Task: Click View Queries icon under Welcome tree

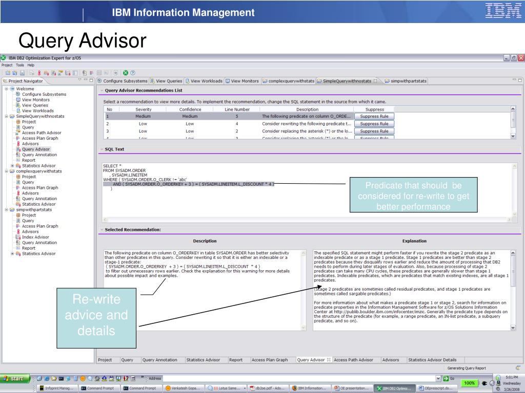Action: pyautogui.click(x=18, y=105)
